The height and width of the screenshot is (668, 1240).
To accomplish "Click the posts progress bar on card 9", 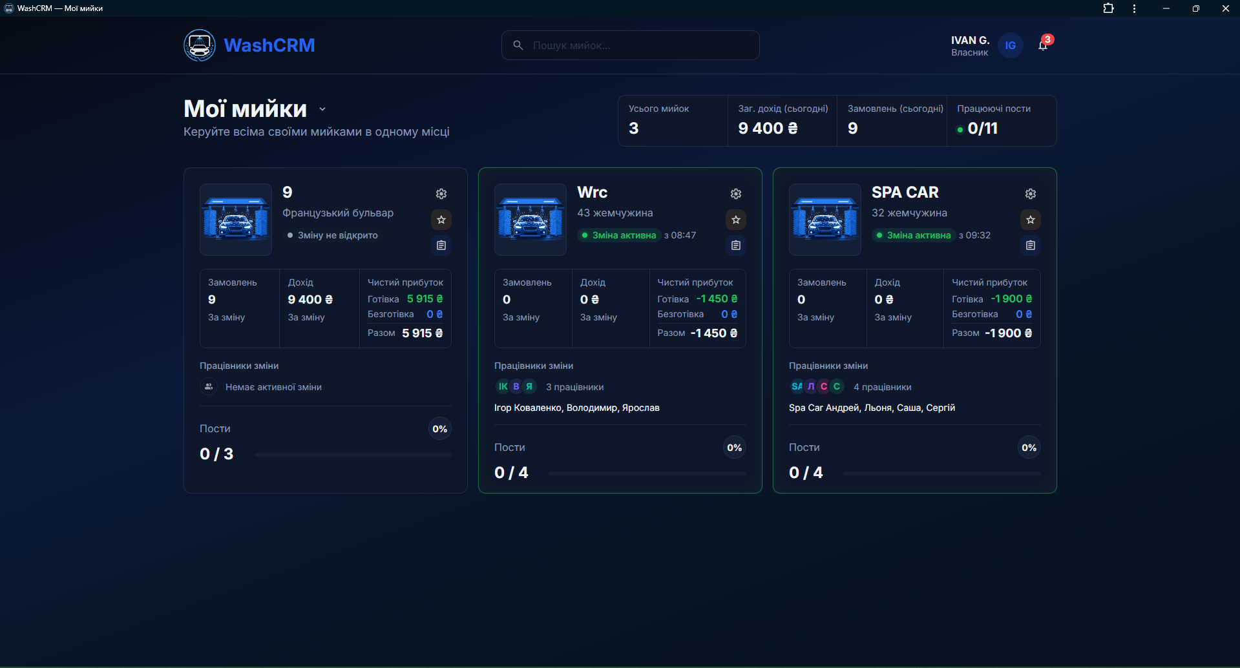I will pyautogui.click(x=353, y=455).
